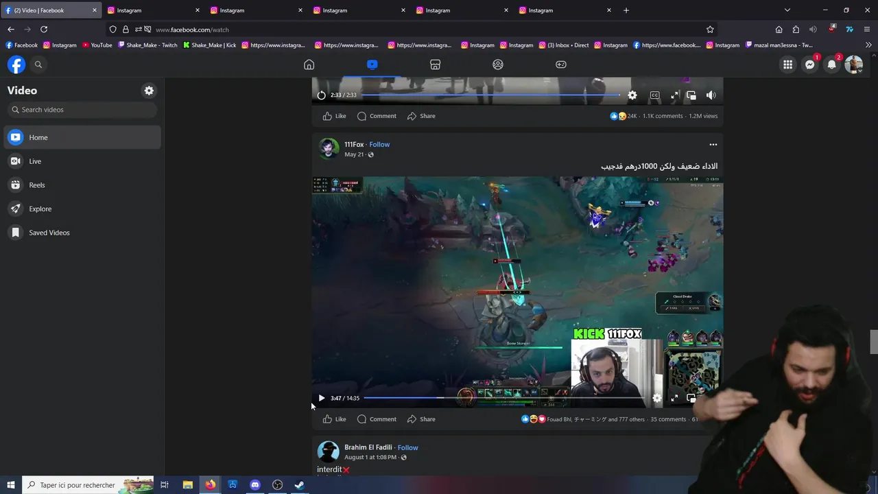The image size is (878, 494).
Task: Like the 24K-reactions video post
Action: [335, 116]
